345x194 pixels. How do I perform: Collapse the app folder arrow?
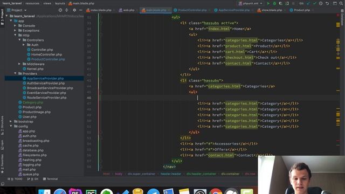[11, 20]
